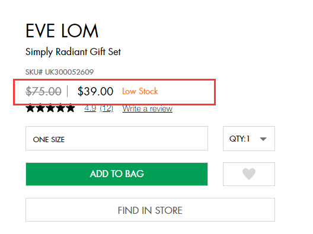Select the ONE SIZE option box
Screen dimensions: 313x234
click(x=117, y=138)
